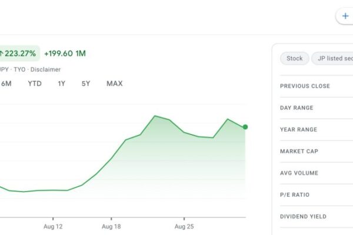
Task: Click the JP listed security chip
Action: click(332, 58)
